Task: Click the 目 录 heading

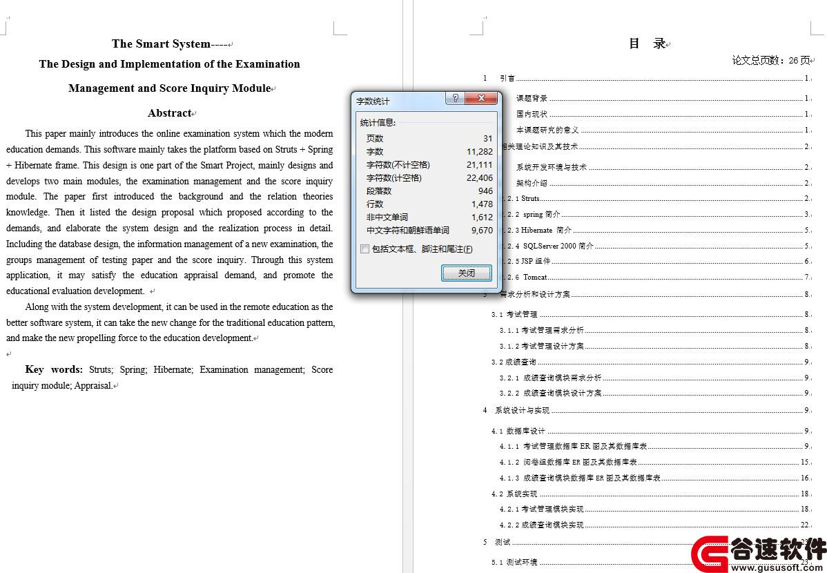Action: pyautogui.click(x=648, y=43)
